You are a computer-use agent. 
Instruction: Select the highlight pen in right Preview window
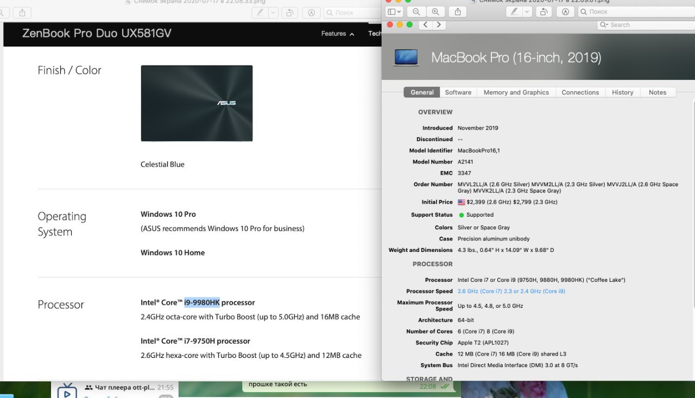point(514,11)
